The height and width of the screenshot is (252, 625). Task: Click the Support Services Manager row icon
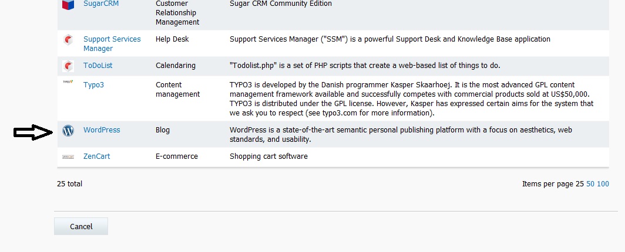68,40
